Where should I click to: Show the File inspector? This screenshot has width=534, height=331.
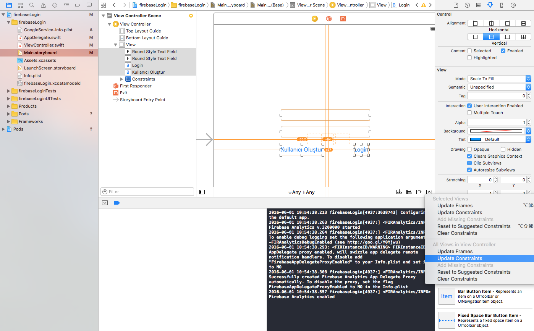(456, 5)
